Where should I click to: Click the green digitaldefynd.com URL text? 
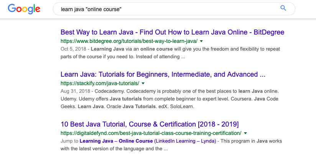click(151, 133)
